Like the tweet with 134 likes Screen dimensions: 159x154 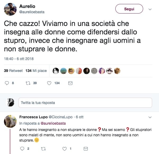pyautogui.click(x=49, y=83)
